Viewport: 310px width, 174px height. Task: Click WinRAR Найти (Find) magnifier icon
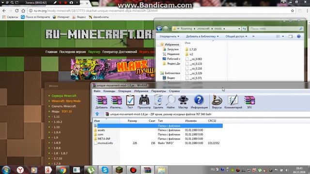click(x=170, y=102)
